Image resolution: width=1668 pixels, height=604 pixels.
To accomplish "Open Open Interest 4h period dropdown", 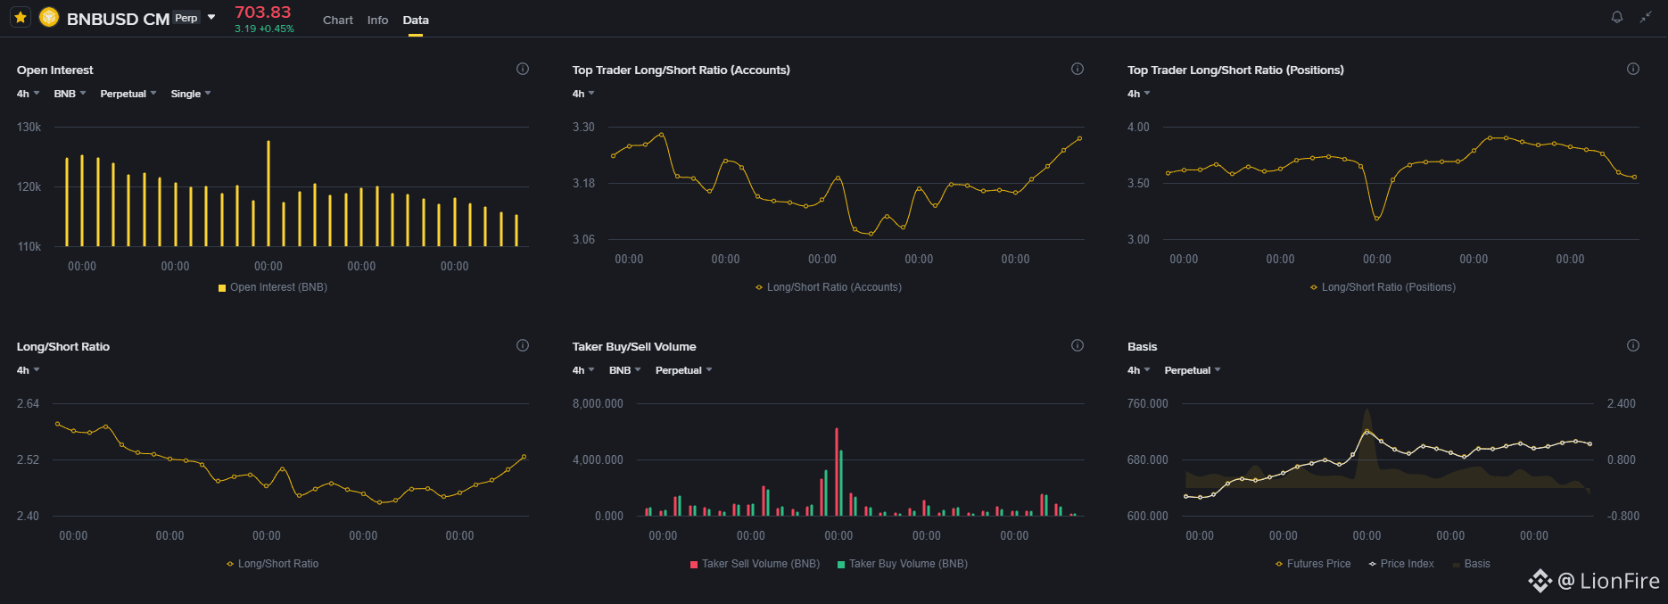I will 28,94.
